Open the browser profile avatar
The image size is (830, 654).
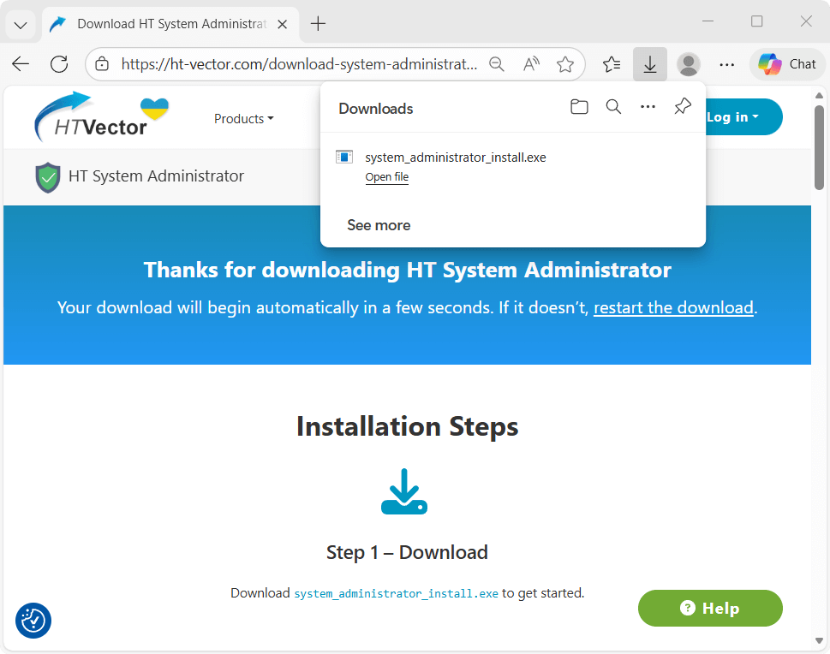[x=688, y=63]
